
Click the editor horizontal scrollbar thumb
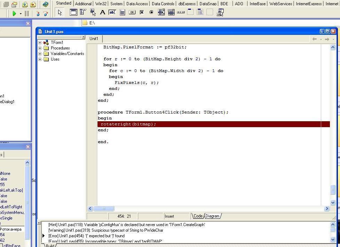(x=103, y=209)
